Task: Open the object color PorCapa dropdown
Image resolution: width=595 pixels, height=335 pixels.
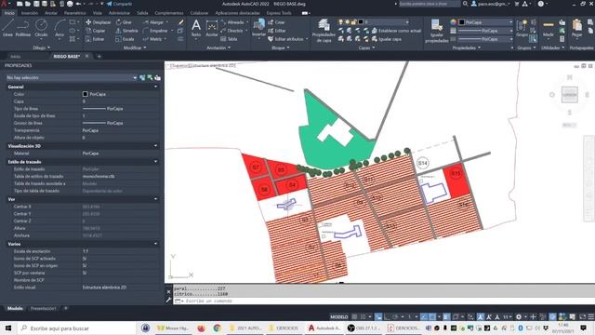Action: coord(486,22)
